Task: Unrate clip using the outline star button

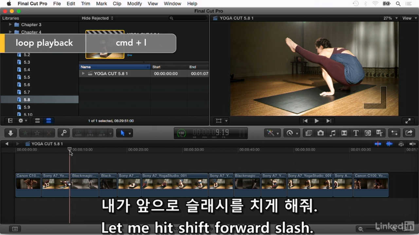Action: click(37, 133)
